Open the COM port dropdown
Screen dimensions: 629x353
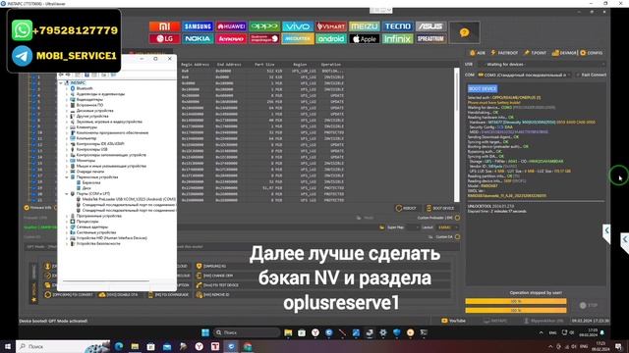tap(524, 75)
